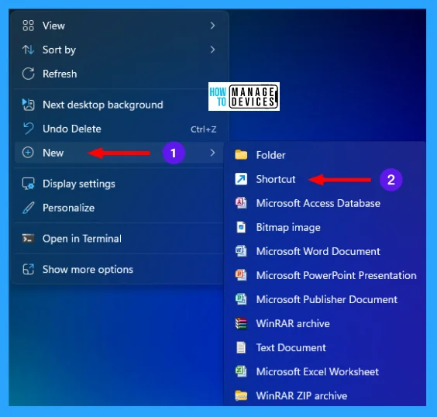Select WinRAR archive entry
The height and width of the screenshot is (417, 437).
(x=325, y=323)
